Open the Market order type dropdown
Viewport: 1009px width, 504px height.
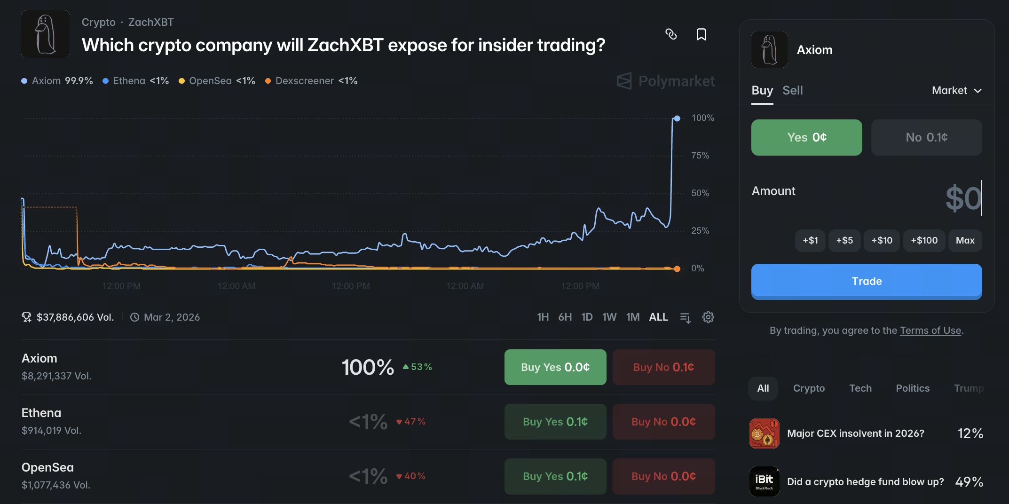(956, 90)
